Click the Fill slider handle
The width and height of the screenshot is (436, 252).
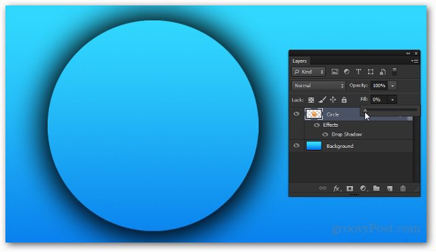pyautogui.click(x=365, y=111)
